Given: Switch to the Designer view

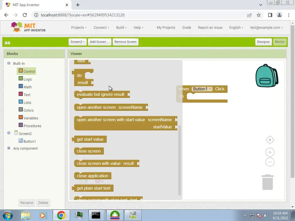Looking at the screenshot, I should 263,42.
